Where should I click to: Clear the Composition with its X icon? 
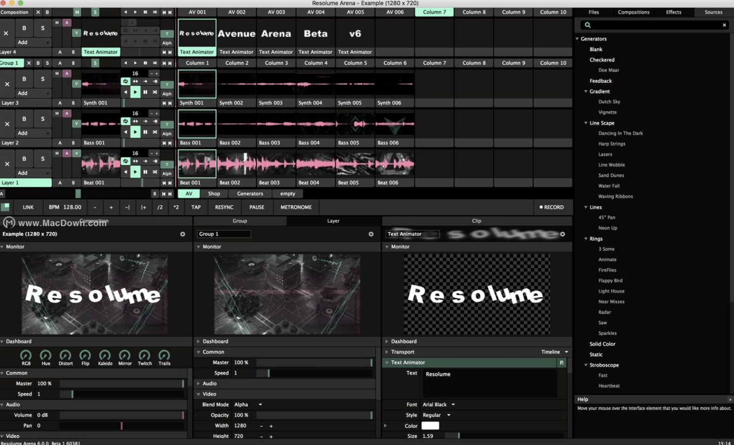[38, 12]
